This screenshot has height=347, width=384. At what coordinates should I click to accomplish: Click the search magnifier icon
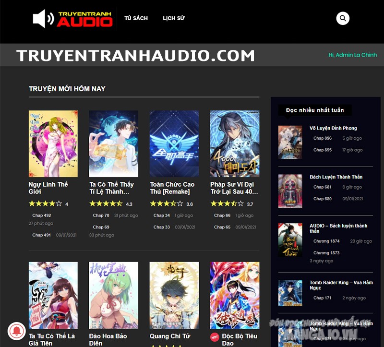(343, 18)
